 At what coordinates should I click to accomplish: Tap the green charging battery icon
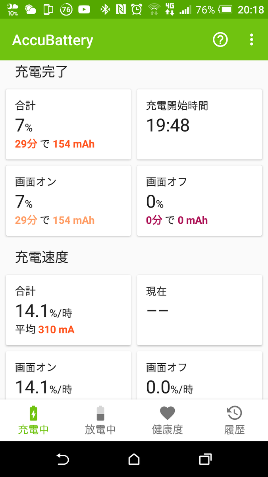coord(34,413)
